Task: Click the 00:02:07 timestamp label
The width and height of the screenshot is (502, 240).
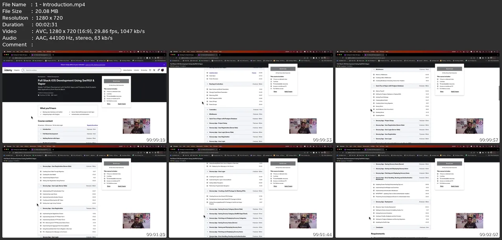Action: [489, 235]
